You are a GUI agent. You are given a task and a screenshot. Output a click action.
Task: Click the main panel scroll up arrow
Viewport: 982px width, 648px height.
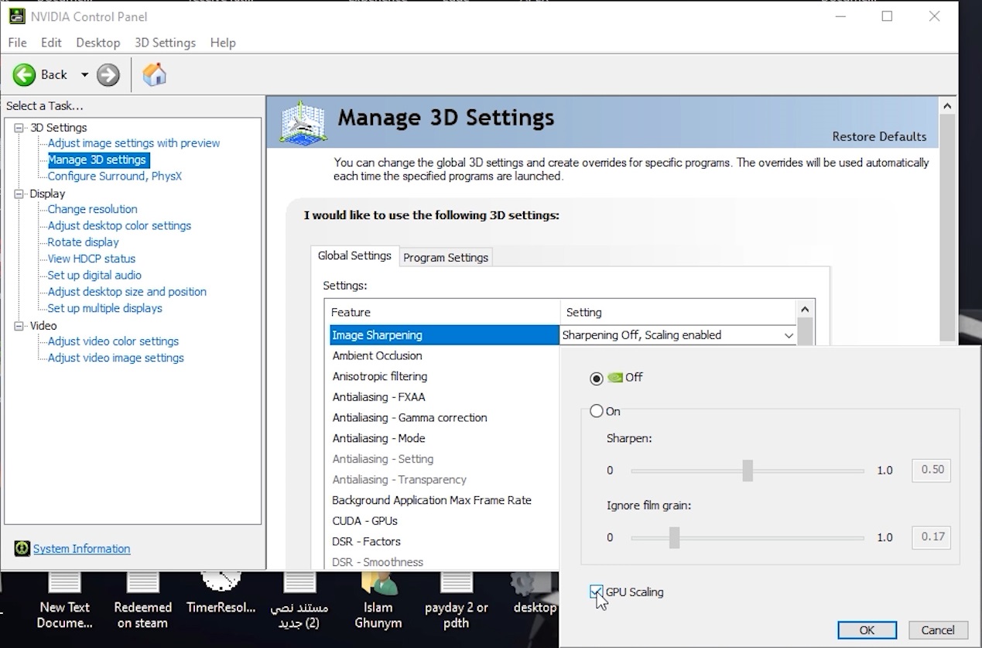point(947,106)
